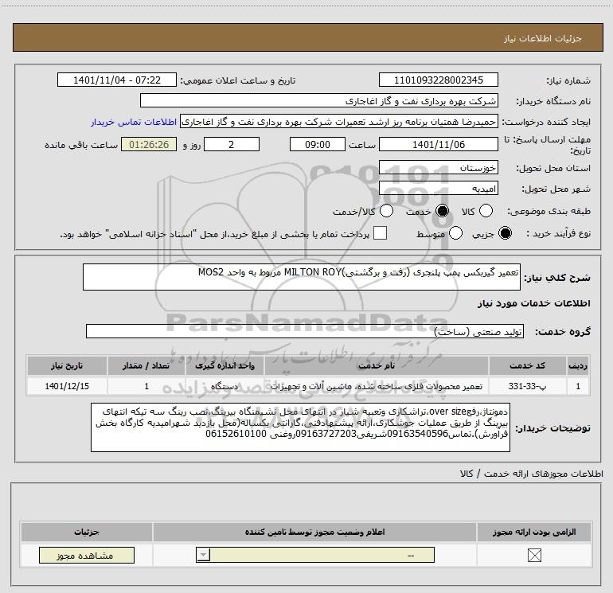613x593 pixels.
Task: Click the واحد اندازه گیری column header
Action: [x=225, y=365]
